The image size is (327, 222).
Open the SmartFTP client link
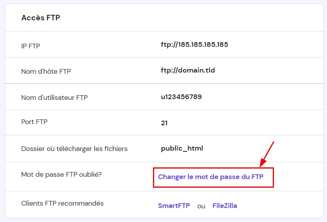[174, 206]
